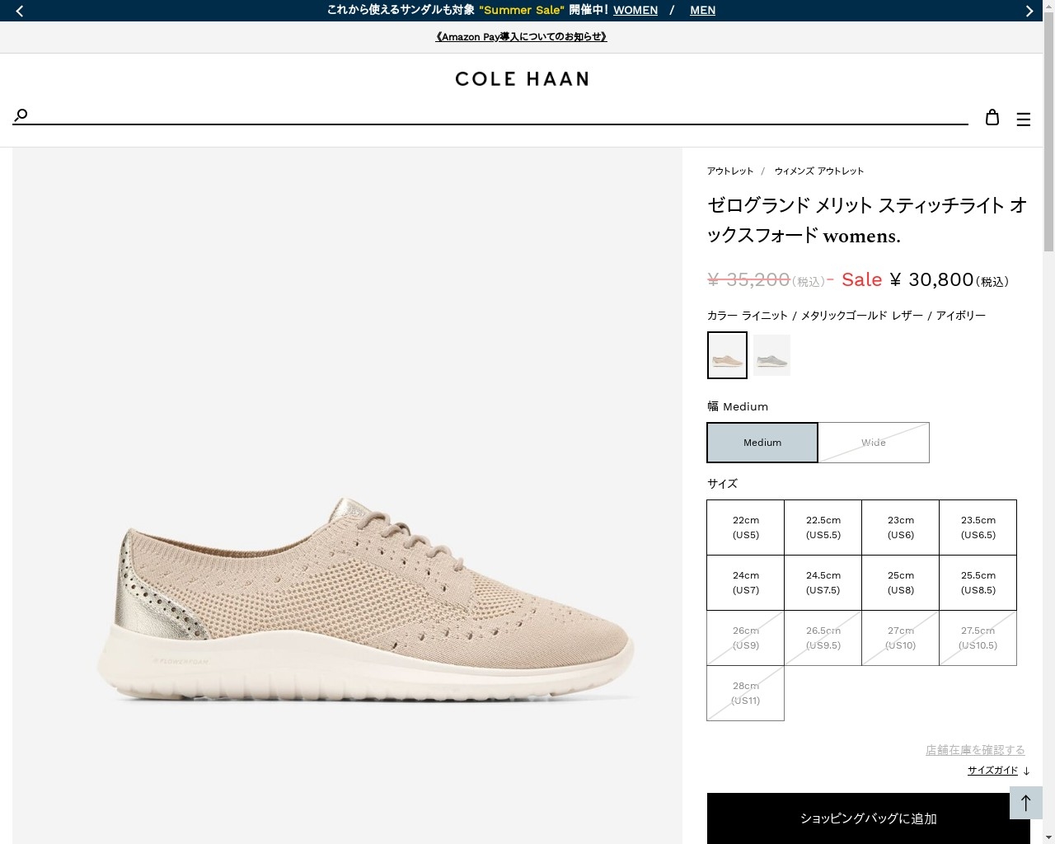Open the hamburger menu

pos(1024,120)
